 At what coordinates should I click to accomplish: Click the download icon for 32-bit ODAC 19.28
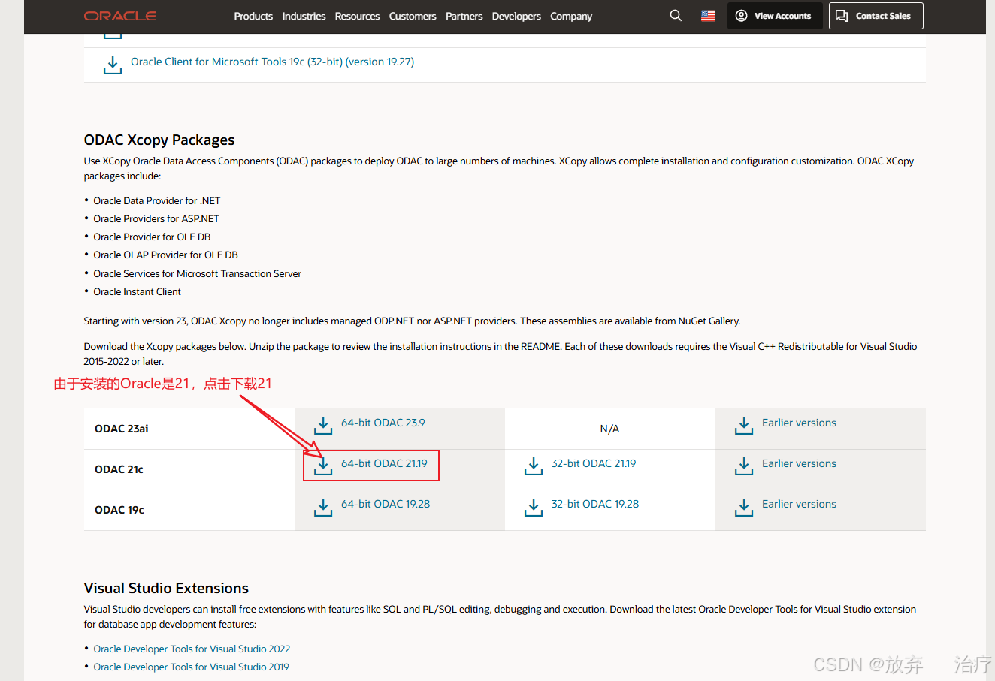pyautogui.click(x=533, y=507)
